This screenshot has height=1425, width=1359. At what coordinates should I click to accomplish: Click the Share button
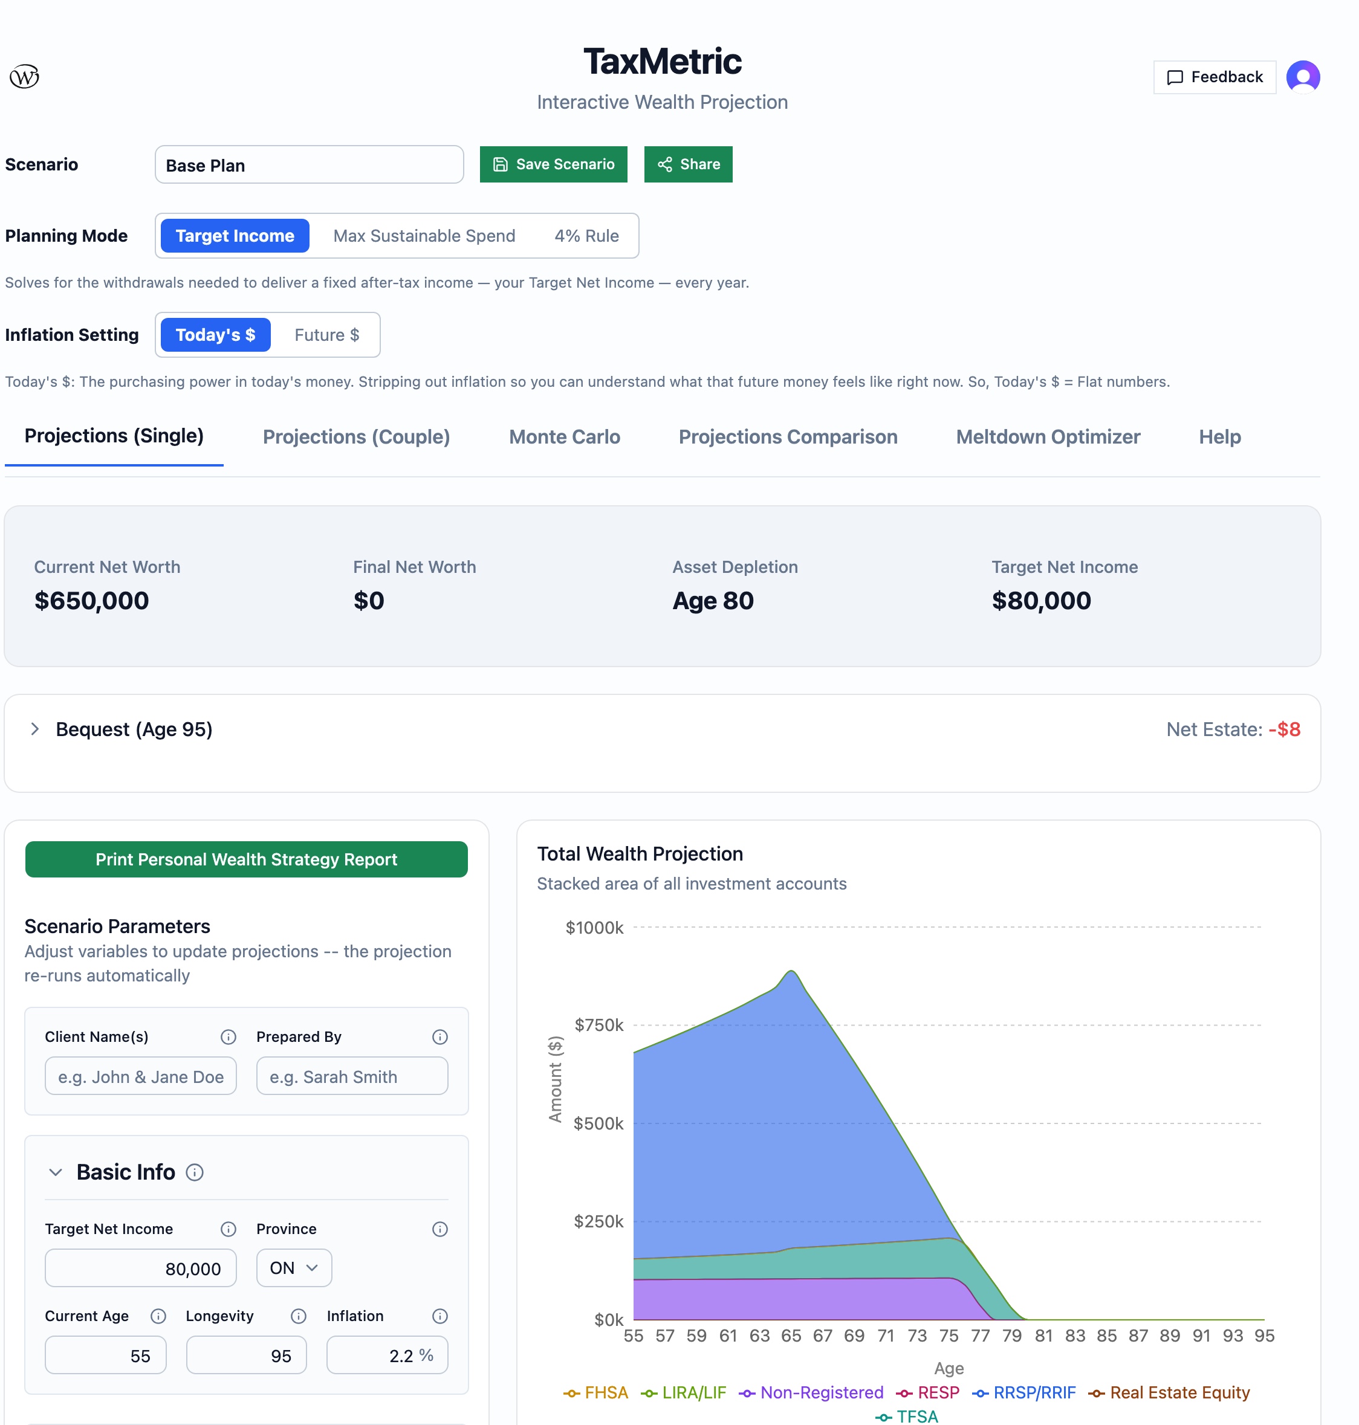(x=687, y=164)
